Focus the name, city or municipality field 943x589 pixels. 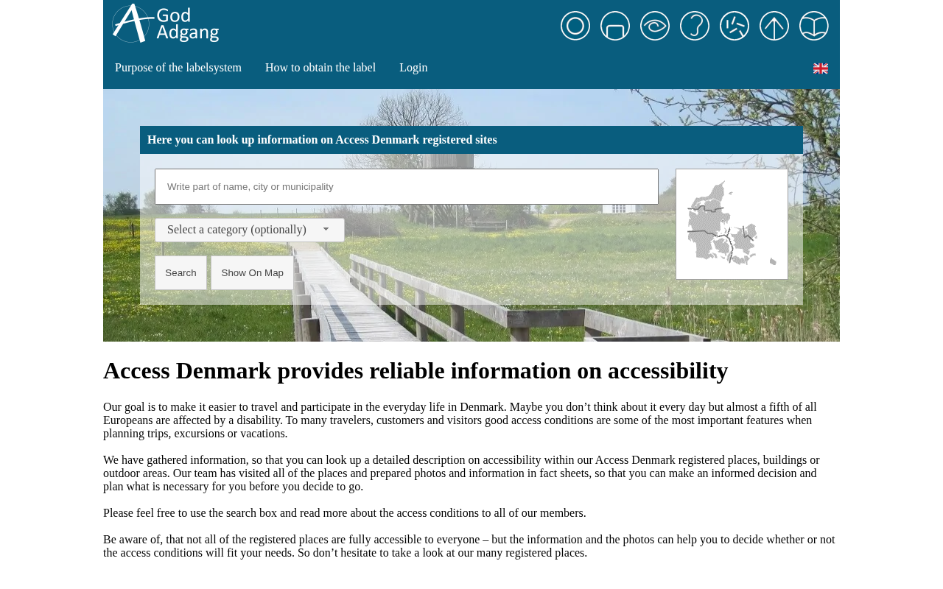407,187
